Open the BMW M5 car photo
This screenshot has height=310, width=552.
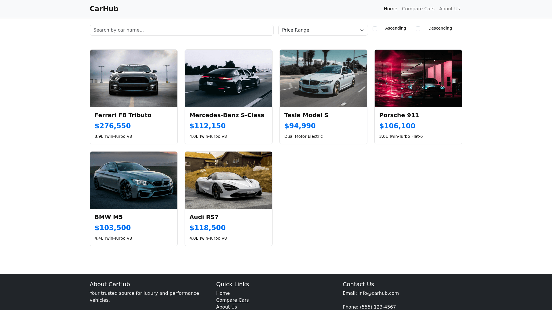point(134,180)
